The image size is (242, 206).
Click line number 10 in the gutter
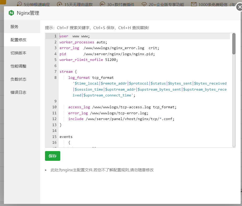click(54, 107)
